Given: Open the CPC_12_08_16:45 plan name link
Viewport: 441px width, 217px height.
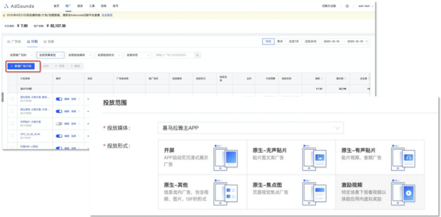Looking at the screenshot, I should click(30, 134).
